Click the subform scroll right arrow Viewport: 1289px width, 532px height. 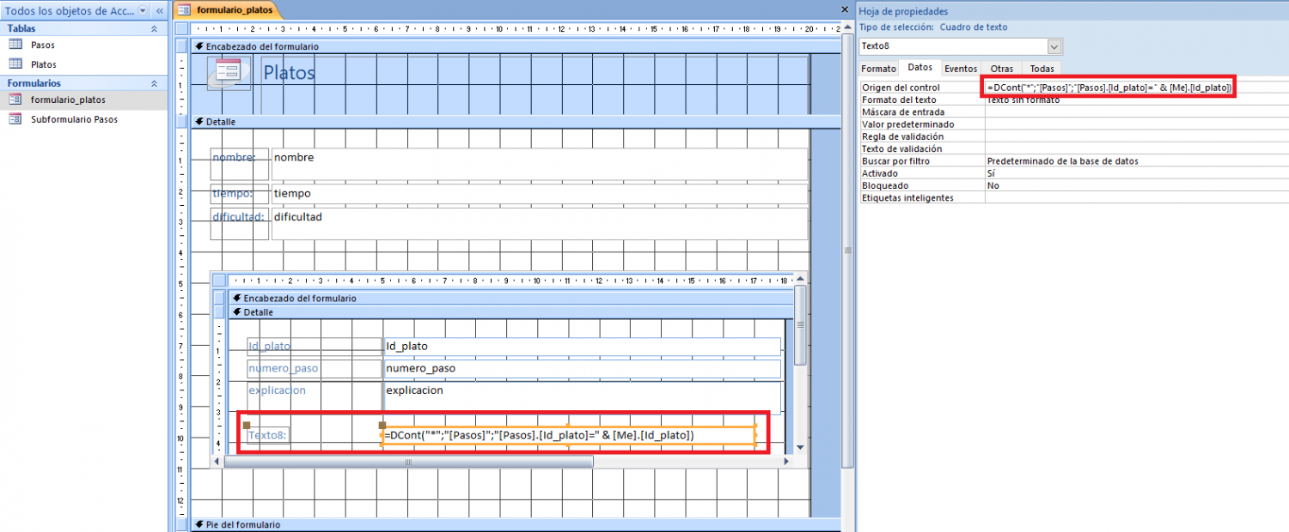(785, 462)
